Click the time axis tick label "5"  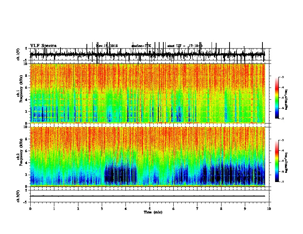pos(150,209)
